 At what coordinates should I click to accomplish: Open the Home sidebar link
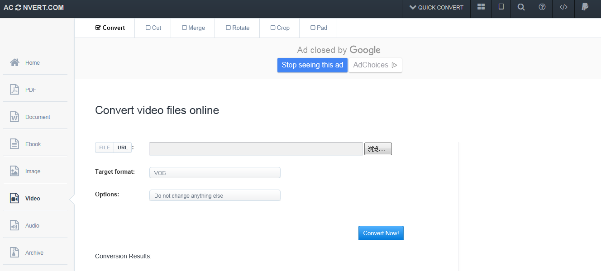pyautogui.click(x=33, y=63)
